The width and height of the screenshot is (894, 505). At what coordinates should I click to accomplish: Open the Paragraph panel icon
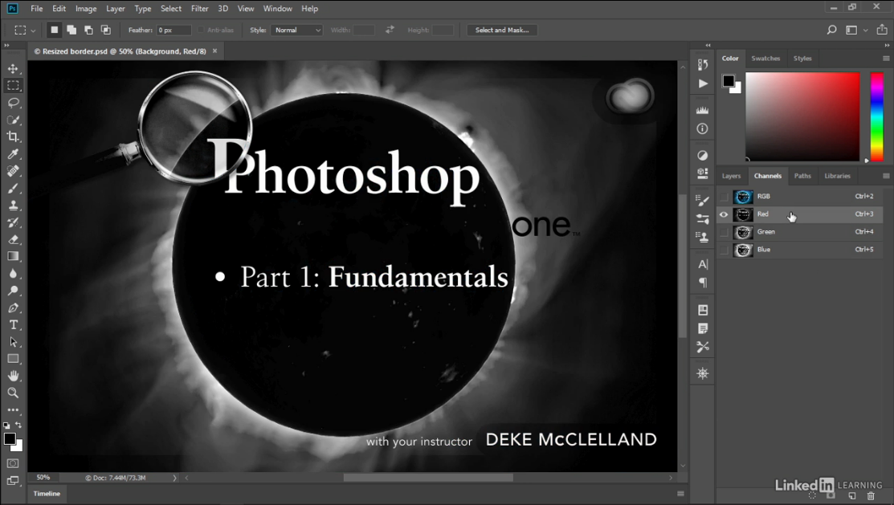tap(703, 283)
